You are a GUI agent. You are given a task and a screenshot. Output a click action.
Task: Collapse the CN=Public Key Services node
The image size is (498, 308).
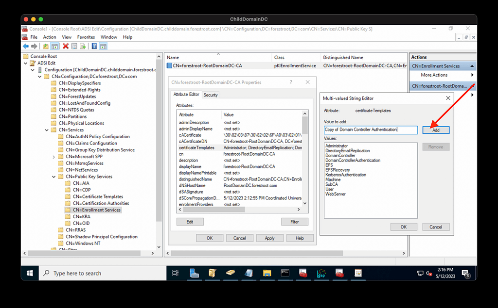[53, 177]
